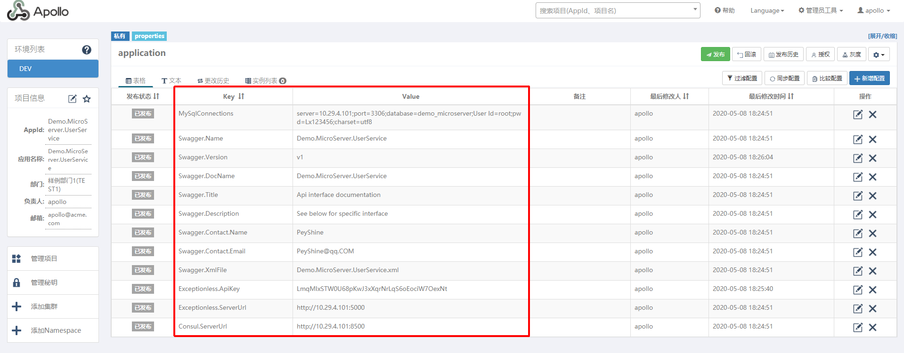Delete the Swagger.Contact.Email row
The height and width of the screenshot is (353, 904).
(x=872, y=252)
